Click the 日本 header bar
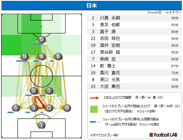Viewport: 183px width, 140px height. pyautogui.click(x=92, y=5)
